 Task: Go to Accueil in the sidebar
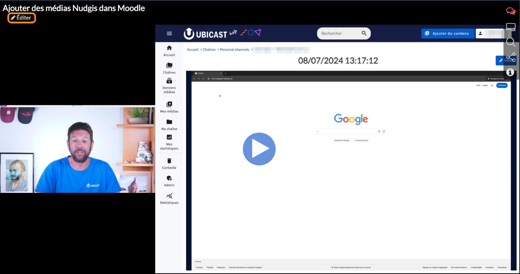pos(169,51)
